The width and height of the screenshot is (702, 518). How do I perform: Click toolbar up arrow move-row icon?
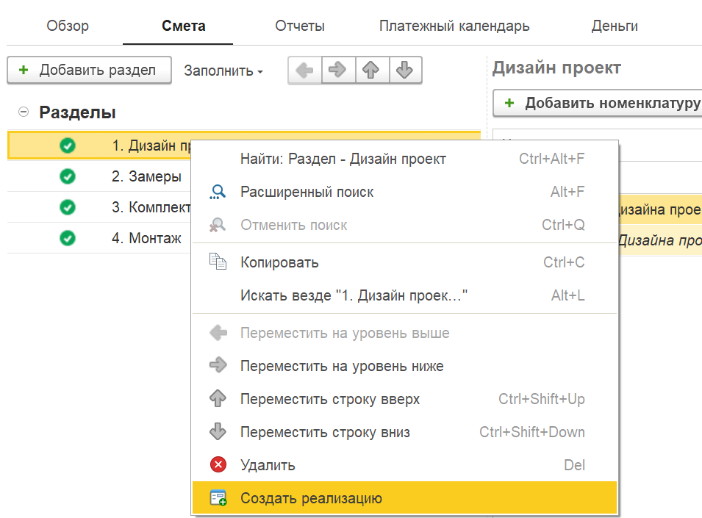[x=372, y=70]
